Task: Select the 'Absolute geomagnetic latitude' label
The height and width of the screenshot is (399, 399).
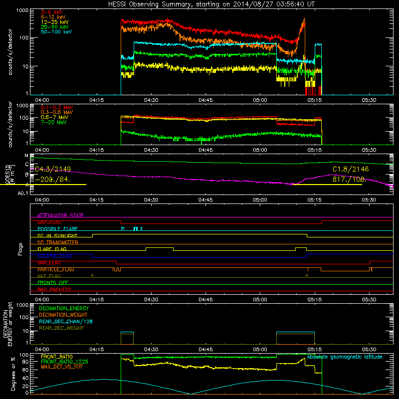Action: (x=345, y=357)
